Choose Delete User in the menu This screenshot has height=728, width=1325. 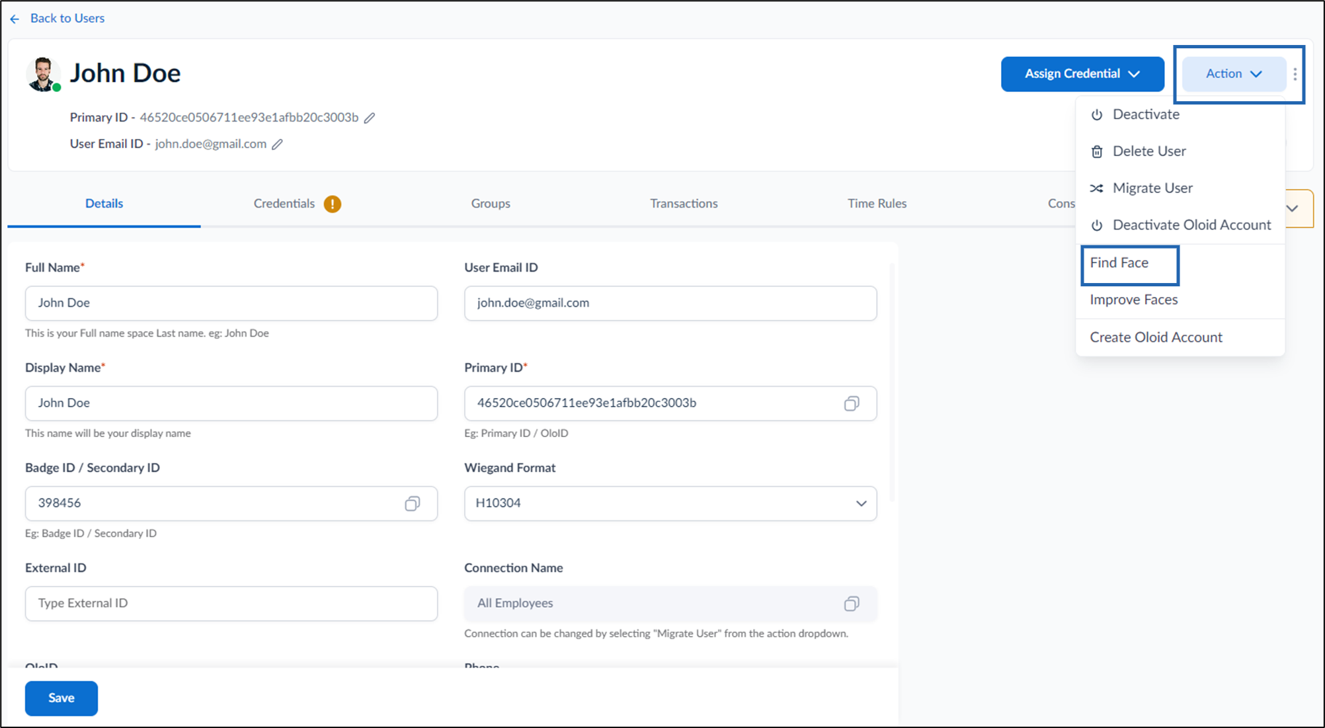(1180, 151)
